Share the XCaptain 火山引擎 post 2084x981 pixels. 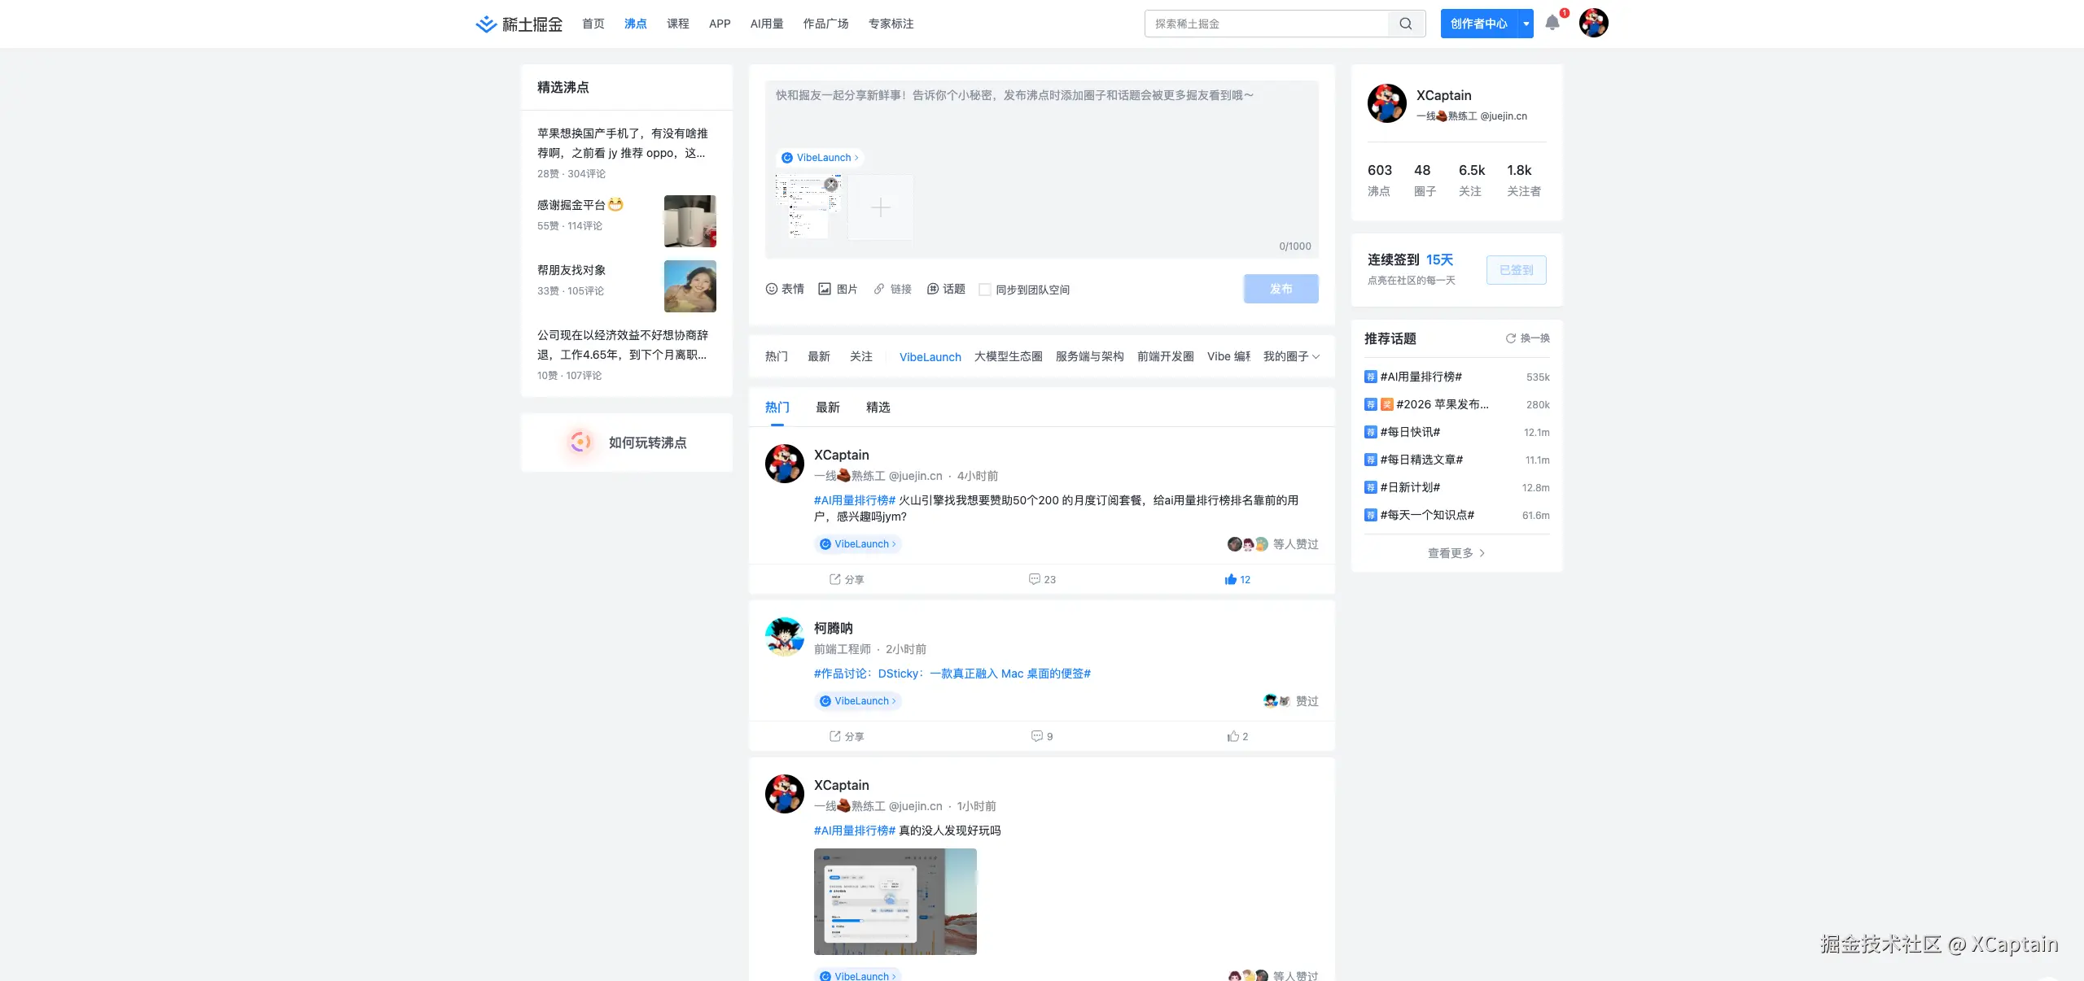click(847, 579)
